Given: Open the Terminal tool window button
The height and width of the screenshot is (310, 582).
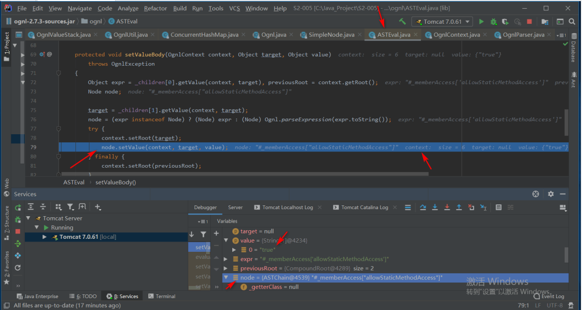Looking at the screenshot, I should tap(162, 296).
